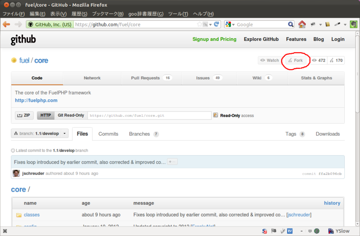This screenshot has width=360, height=236.
Task: Click the 170 forks count
Action: (x=336, y=60)
